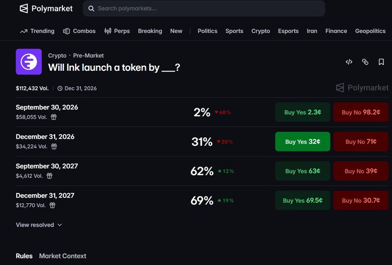Click the market title Will Ink launch a token

(x=114, y=67)
